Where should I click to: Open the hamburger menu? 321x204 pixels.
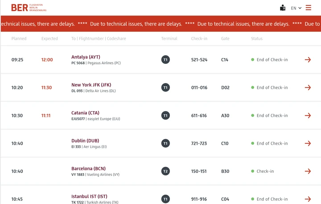tap(309, 8)
